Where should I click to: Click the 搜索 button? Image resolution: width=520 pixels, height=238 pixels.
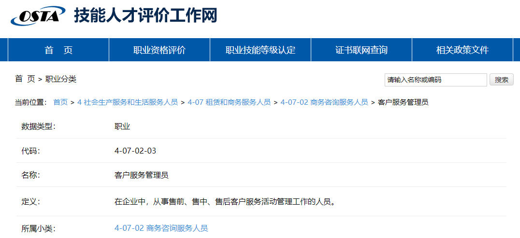502,80
